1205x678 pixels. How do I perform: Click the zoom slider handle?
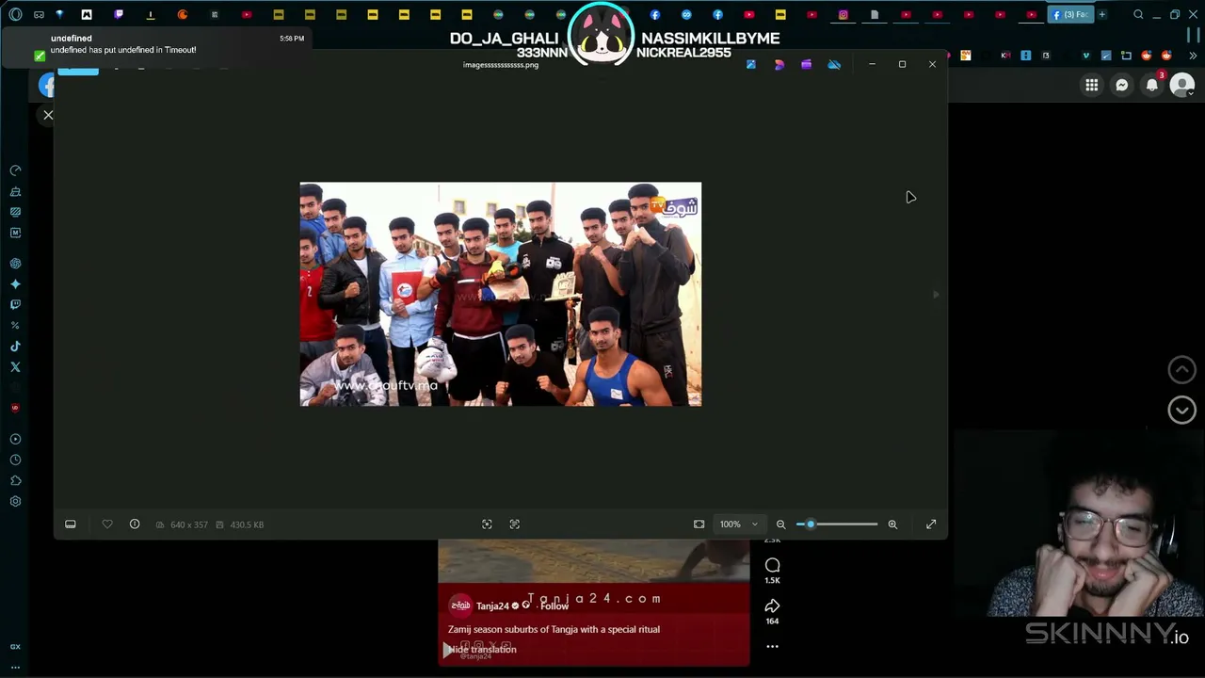pyautogui.click(x=811, y=525)
